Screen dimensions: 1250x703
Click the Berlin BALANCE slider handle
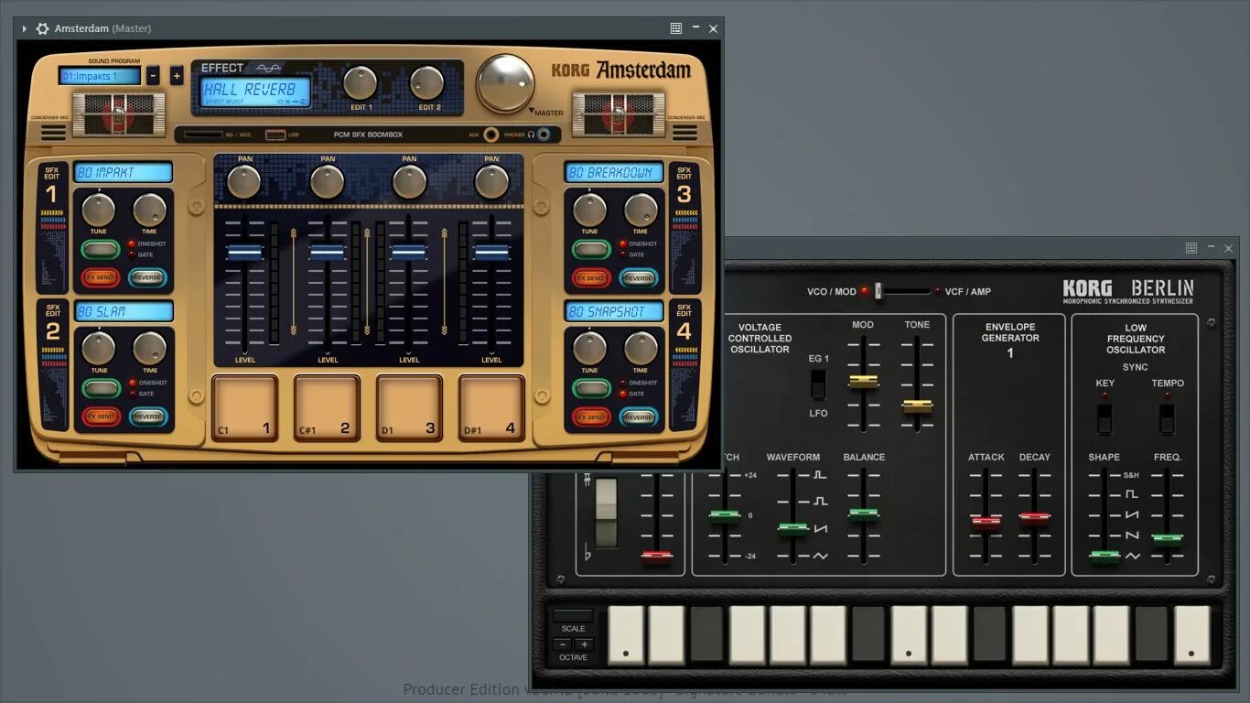pos(863,514)
